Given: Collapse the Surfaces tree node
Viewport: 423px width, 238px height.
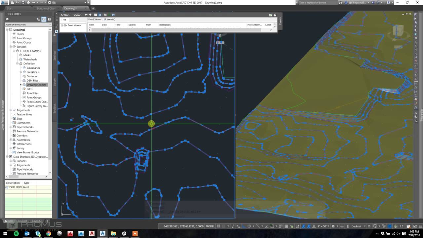Looking at the screenshot, I should pyautogui.click(x=11, y=47).
